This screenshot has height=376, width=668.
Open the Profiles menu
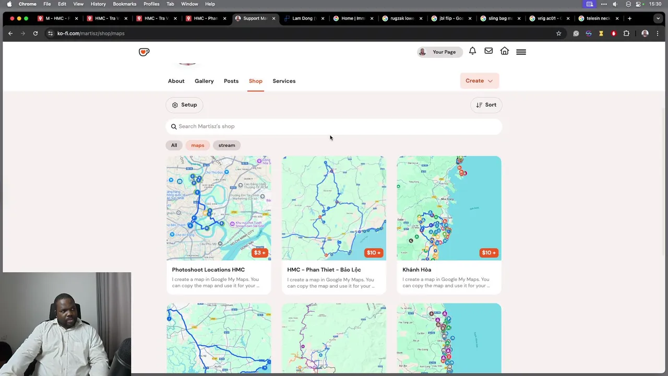click(x=151, y=4)
